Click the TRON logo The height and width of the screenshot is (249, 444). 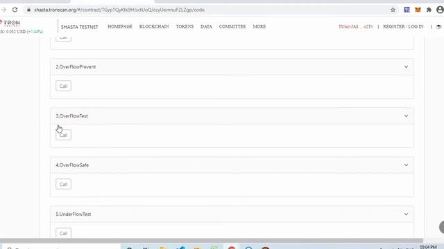tap(10, 23)
